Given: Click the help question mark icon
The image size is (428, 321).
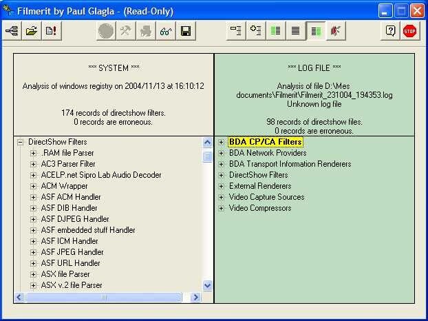Looking at the screenshot, I should [x=390, y=31].
